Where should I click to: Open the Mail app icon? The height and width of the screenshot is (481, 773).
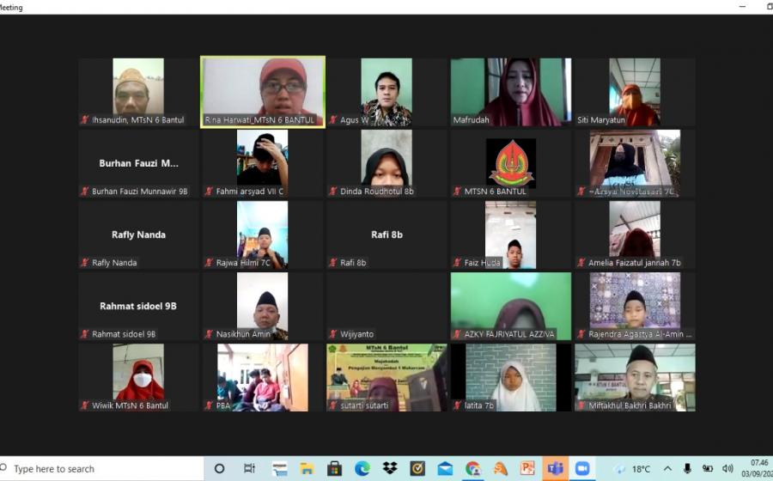click(445, 468)
